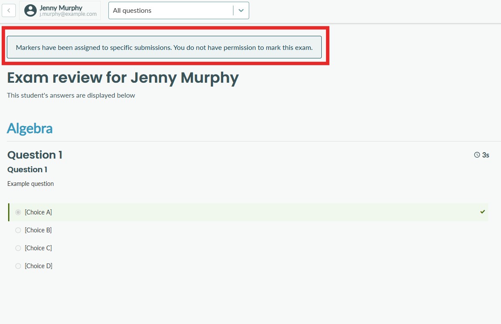Viewport: 501px width, 324px height.
Task: Click Jenny Murphy's profile avatar icon
Action: click(30, 11)
